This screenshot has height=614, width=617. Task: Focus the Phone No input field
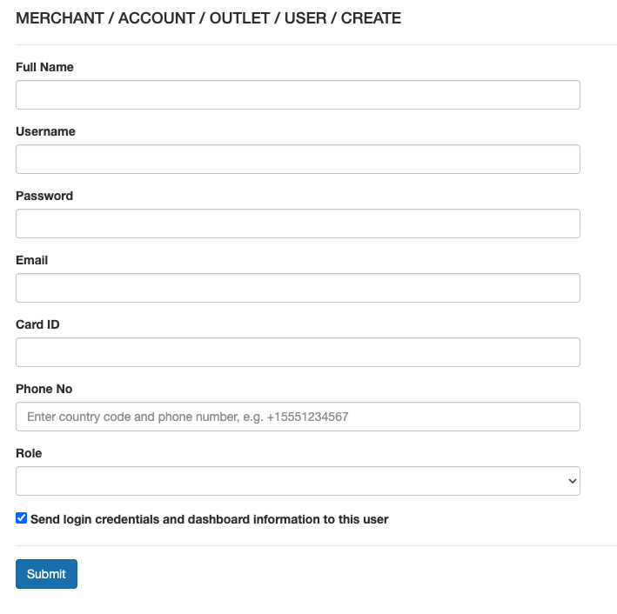[298, 417]
